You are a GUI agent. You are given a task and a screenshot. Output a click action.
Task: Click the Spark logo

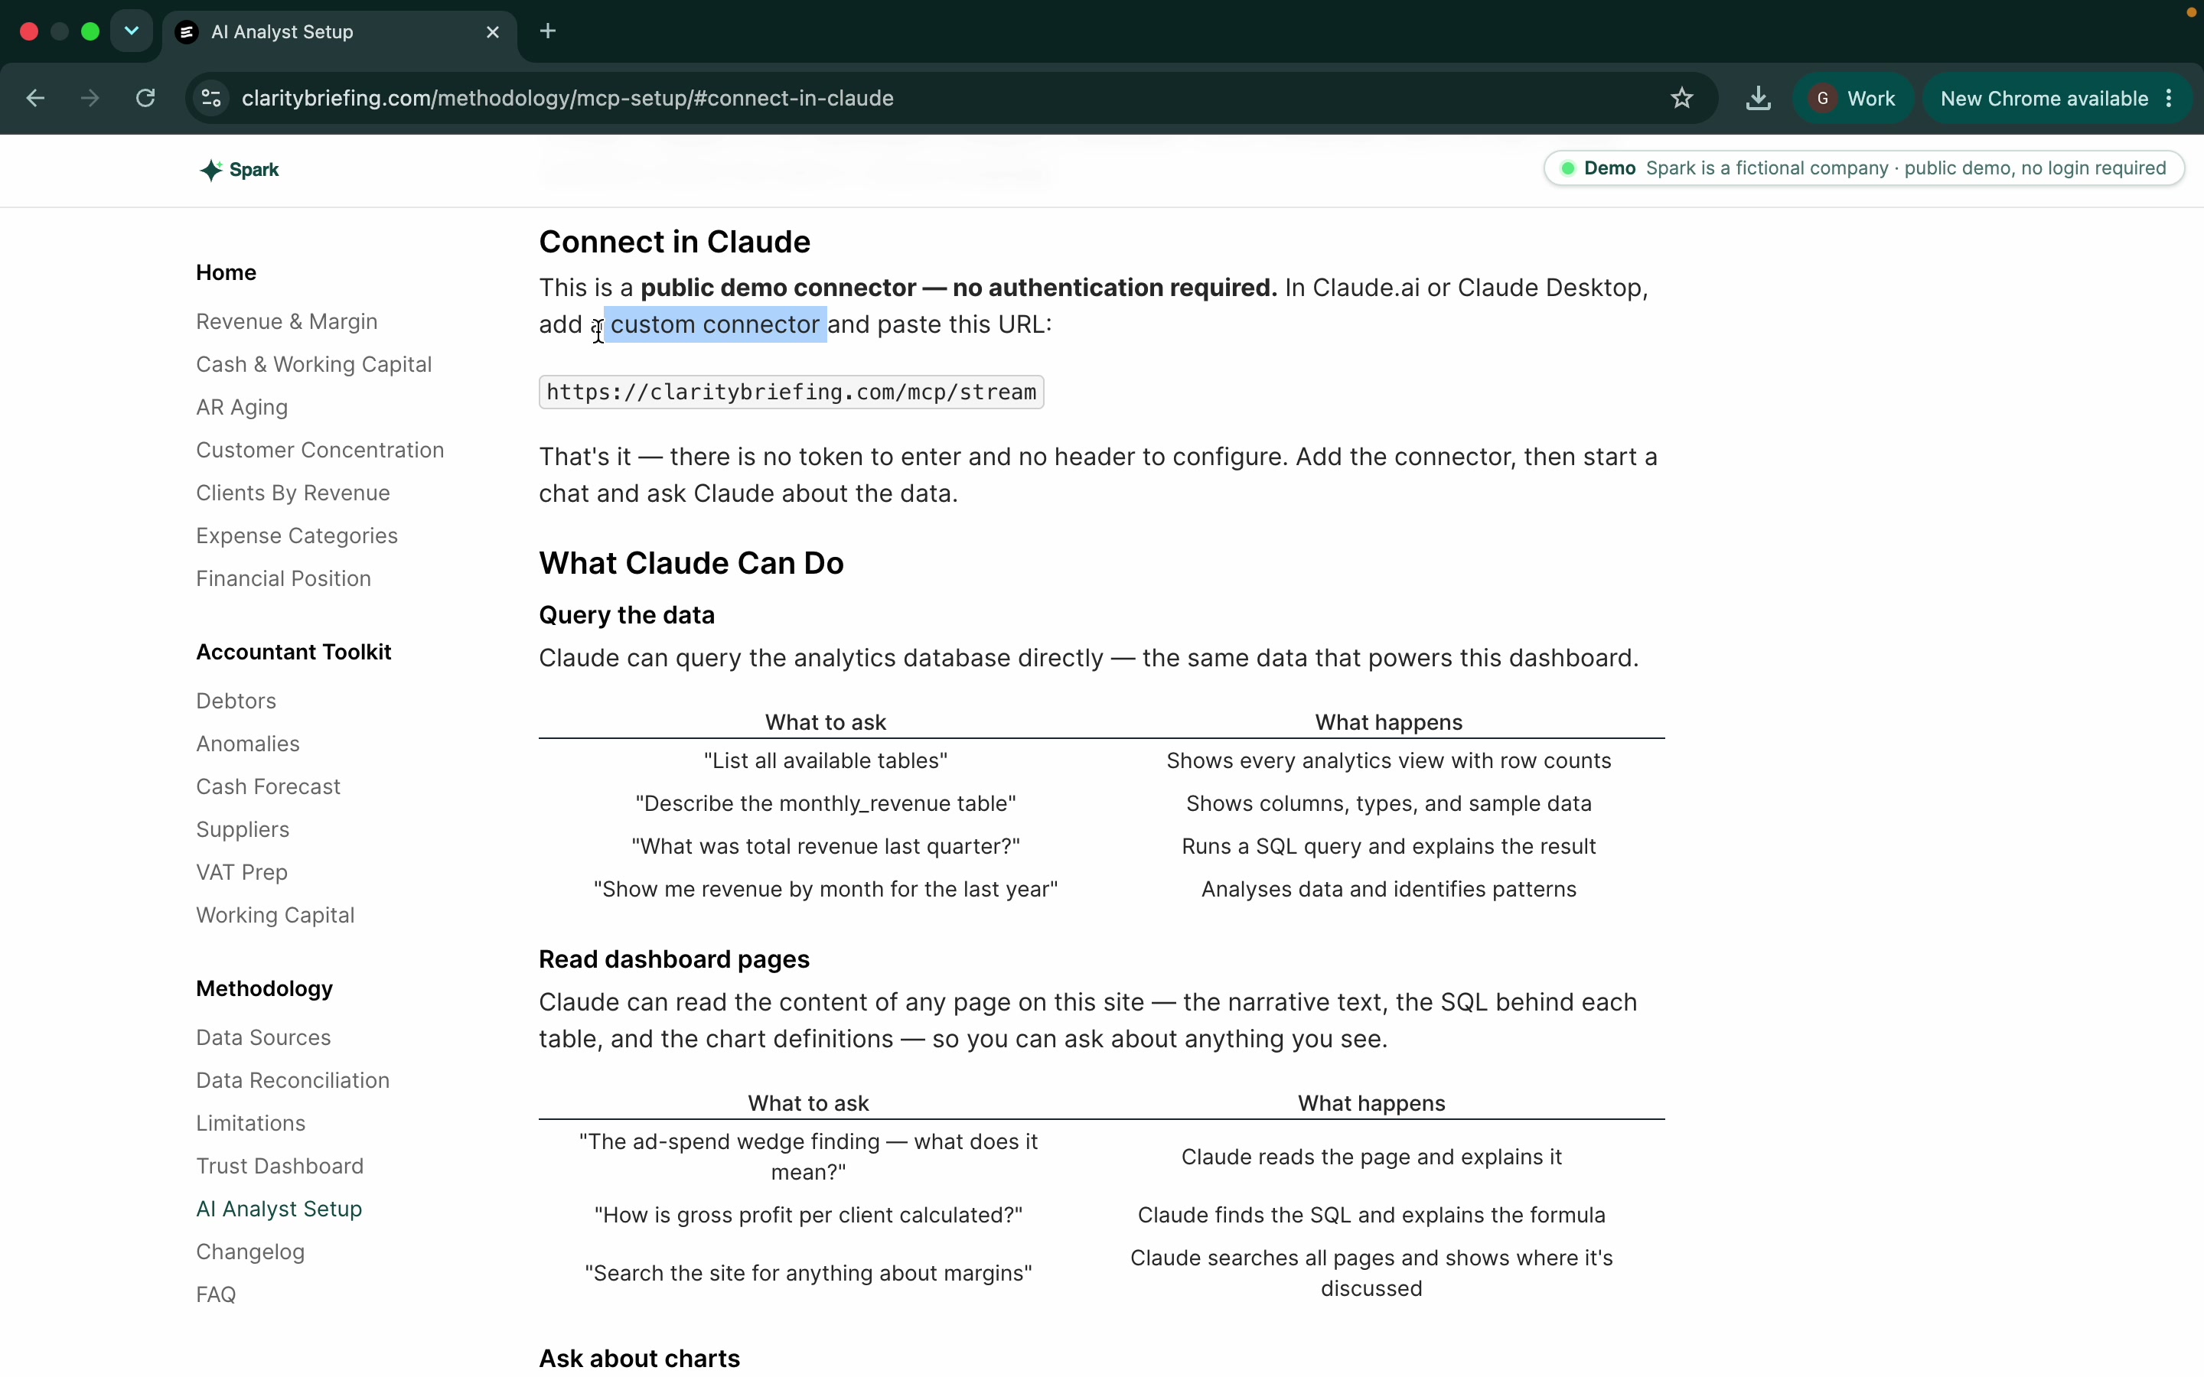(x=240, y=171)
